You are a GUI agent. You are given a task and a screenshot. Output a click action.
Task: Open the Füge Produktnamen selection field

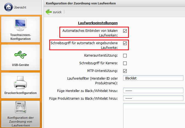[153, 98]
